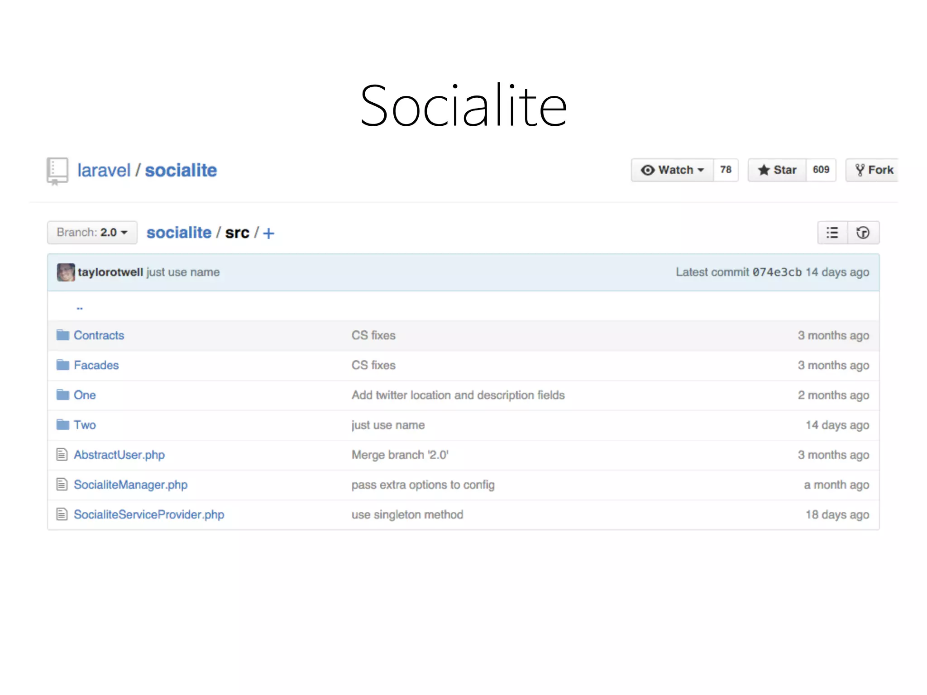Click the SocialiteManager.php file icon
927x695 pixels.
62,484
